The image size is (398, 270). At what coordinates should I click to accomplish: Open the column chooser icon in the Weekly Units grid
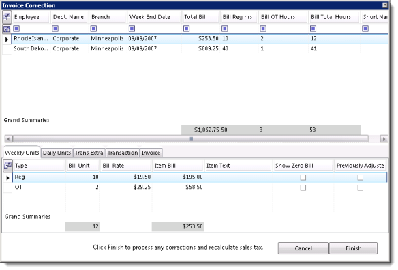pos(8,166)
